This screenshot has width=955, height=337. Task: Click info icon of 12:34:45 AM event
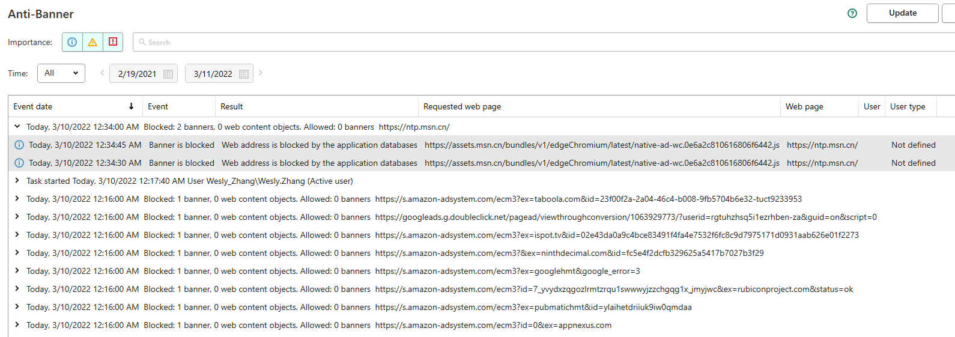(x=19, y=145)
